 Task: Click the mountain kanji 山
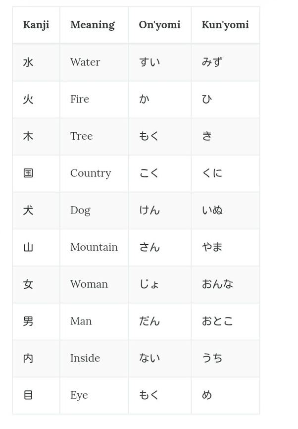[28, 247]
